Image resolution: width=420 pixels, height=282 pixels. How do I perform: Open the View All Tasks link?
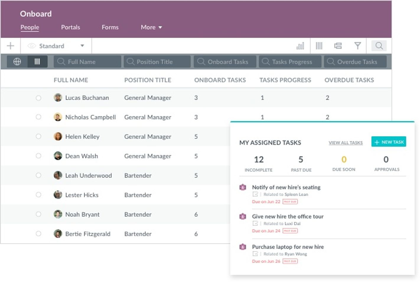click(x=346, y=143)
